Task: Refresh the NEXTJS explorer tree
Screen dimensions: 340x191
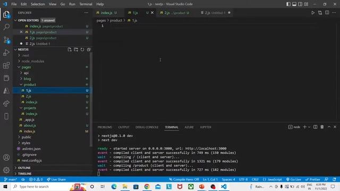Action: [x=82, y=49]
